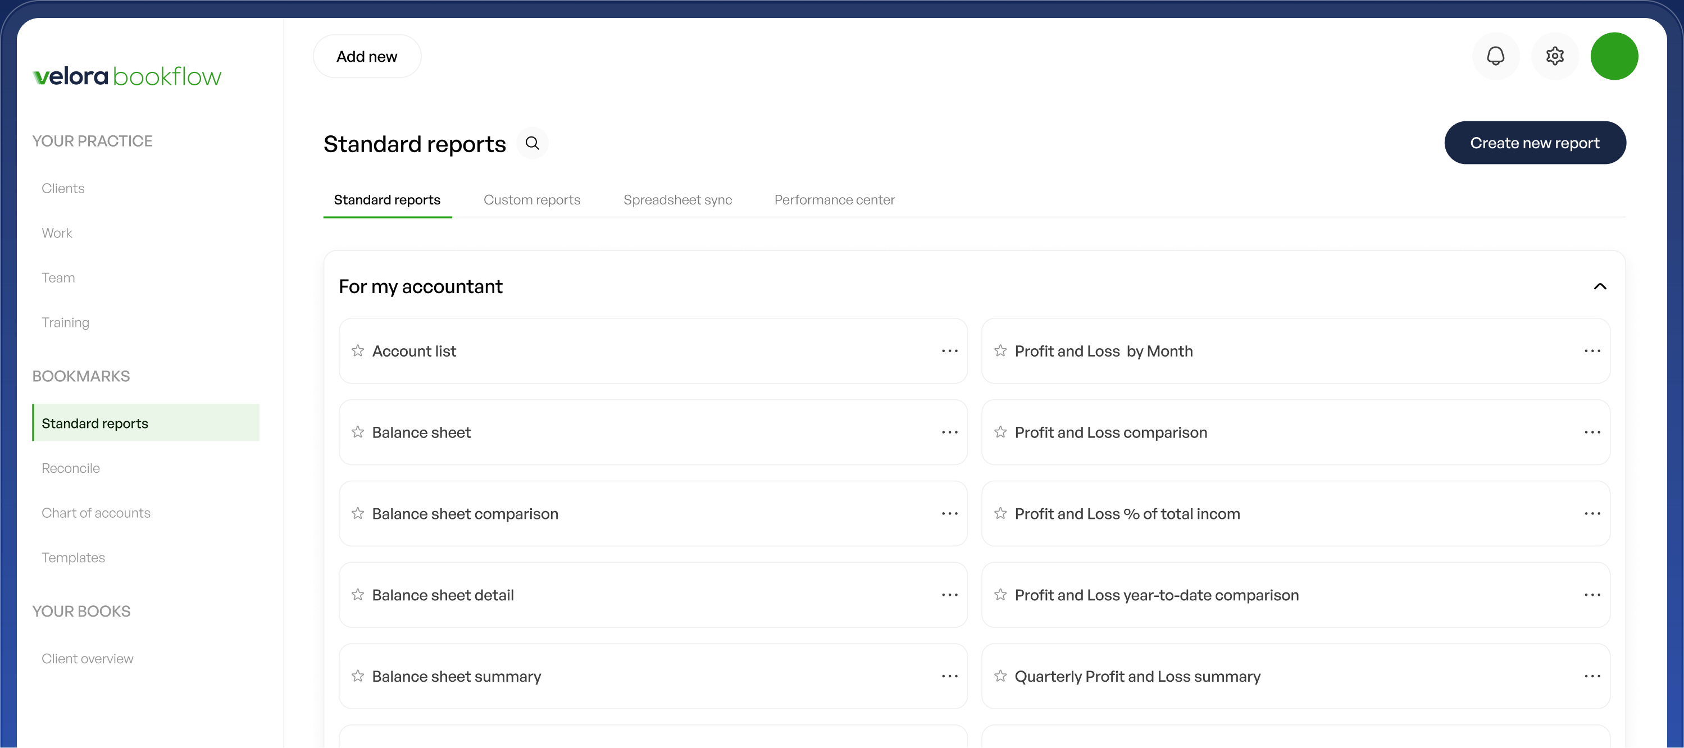Open options for Profit and Loss % of total
This screenshot has width=1684, height=748.
(1592, 514)
